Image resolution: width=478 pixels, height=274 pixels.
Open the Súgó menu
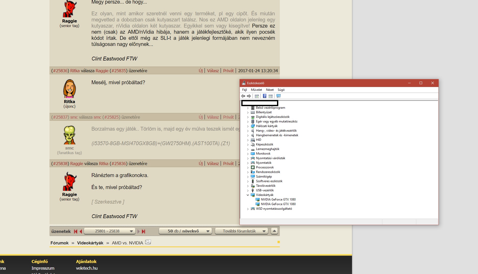click(281, 90)
